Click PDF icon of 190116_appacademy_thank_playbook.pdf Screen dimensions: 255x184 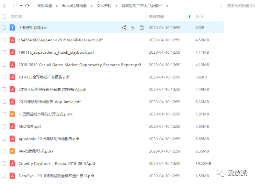click(12, 52)
